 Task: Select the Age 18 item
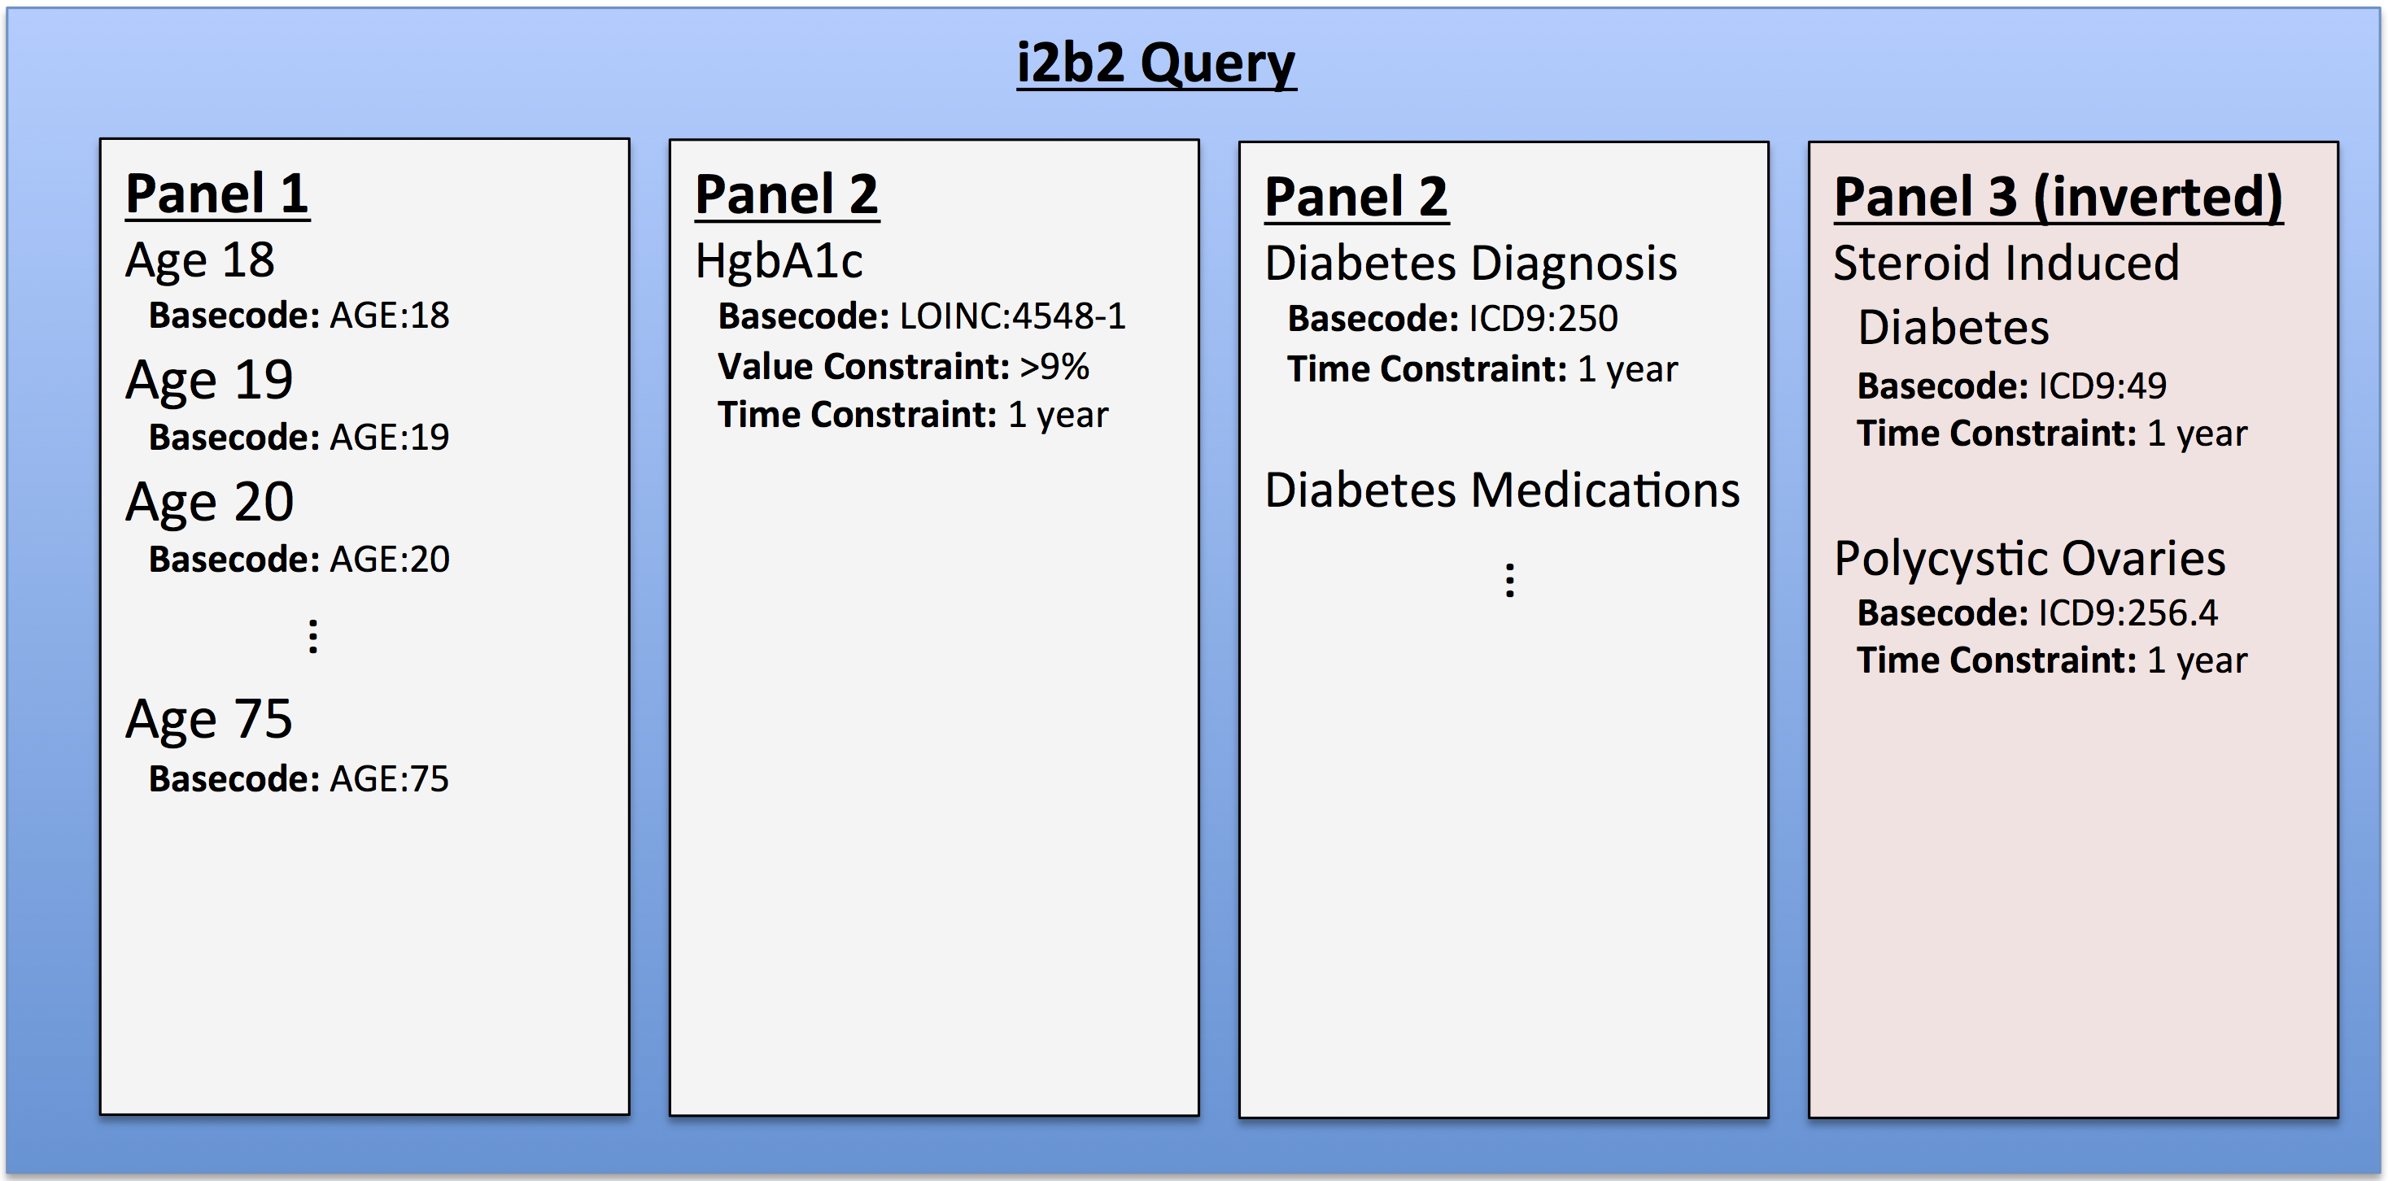pyautogui.click(x=200, y=259)
